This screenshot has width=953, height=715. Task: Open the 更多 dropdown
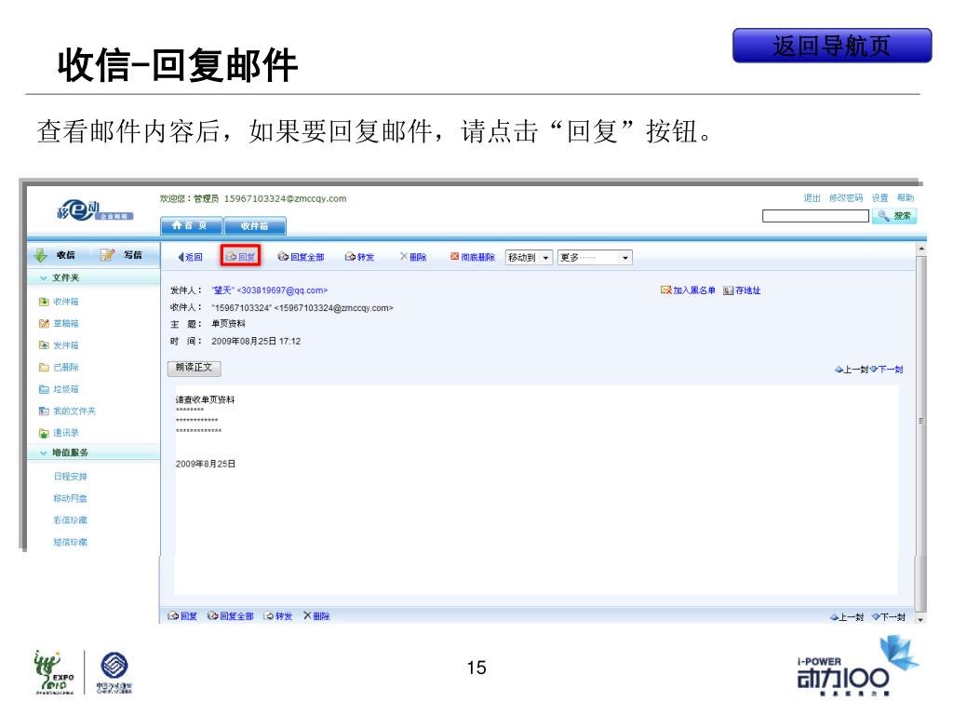[595, 258]
